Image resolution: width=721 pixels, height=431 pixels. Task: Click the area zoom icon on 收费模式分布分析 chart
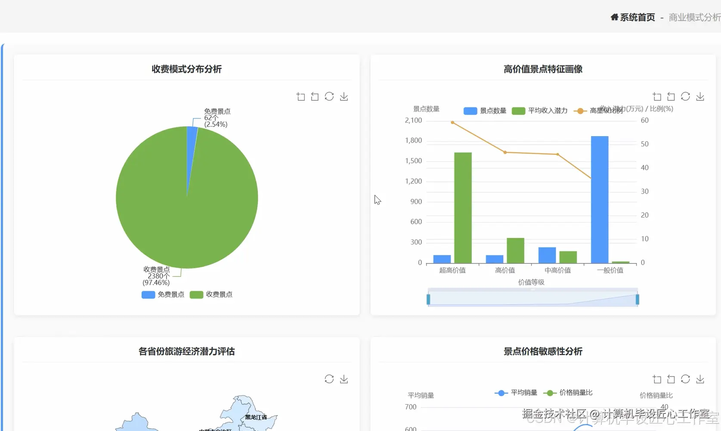click(x=301, y=96)
